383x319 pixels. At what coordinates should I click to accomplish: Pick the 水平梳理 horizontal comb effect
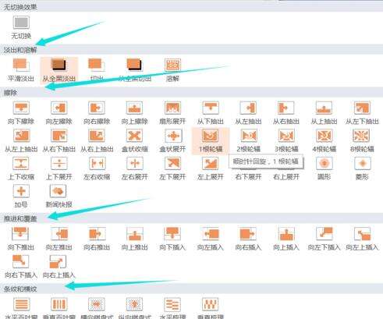click(172, 308)
